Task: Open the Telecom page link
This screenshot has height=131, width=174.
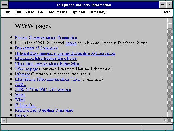Action: [26, 69]
